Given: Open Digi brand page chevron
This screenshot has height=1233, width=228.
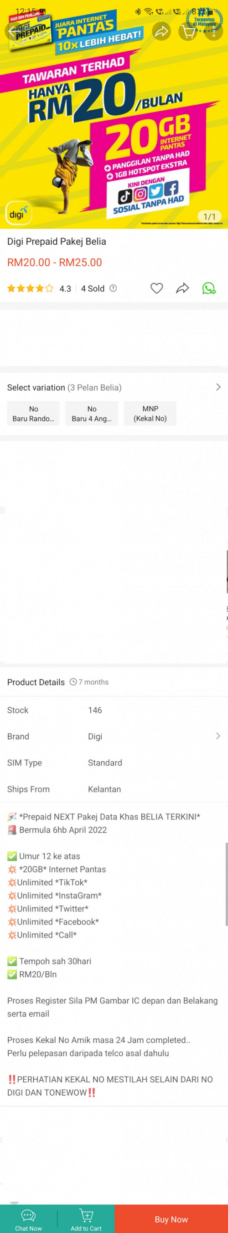Looking at the screenshot, I should coord(218,736).
